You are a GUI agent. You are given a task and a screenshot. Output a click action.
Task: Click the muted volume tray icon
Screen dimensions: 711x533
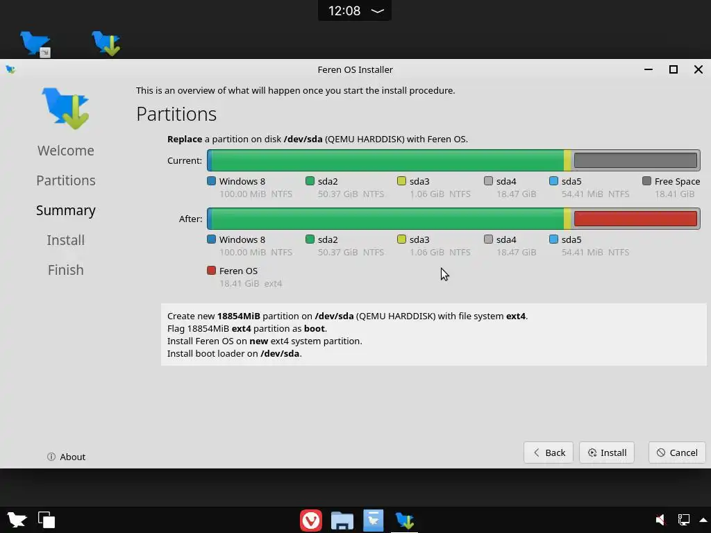click(x=661, y=520)
